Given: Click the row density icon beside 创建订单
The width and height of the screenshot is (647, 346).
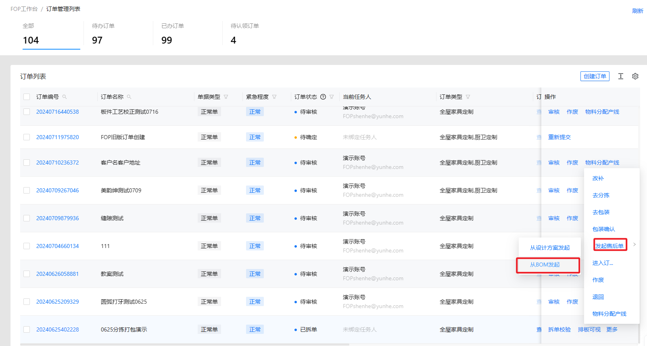Looking at the screenshot, I should pos(621,76).
